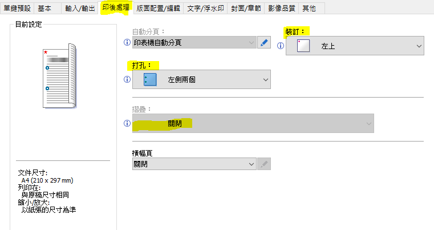
Task: Open the 文字/浮水印 tab
Action: [x=205, y=9]
